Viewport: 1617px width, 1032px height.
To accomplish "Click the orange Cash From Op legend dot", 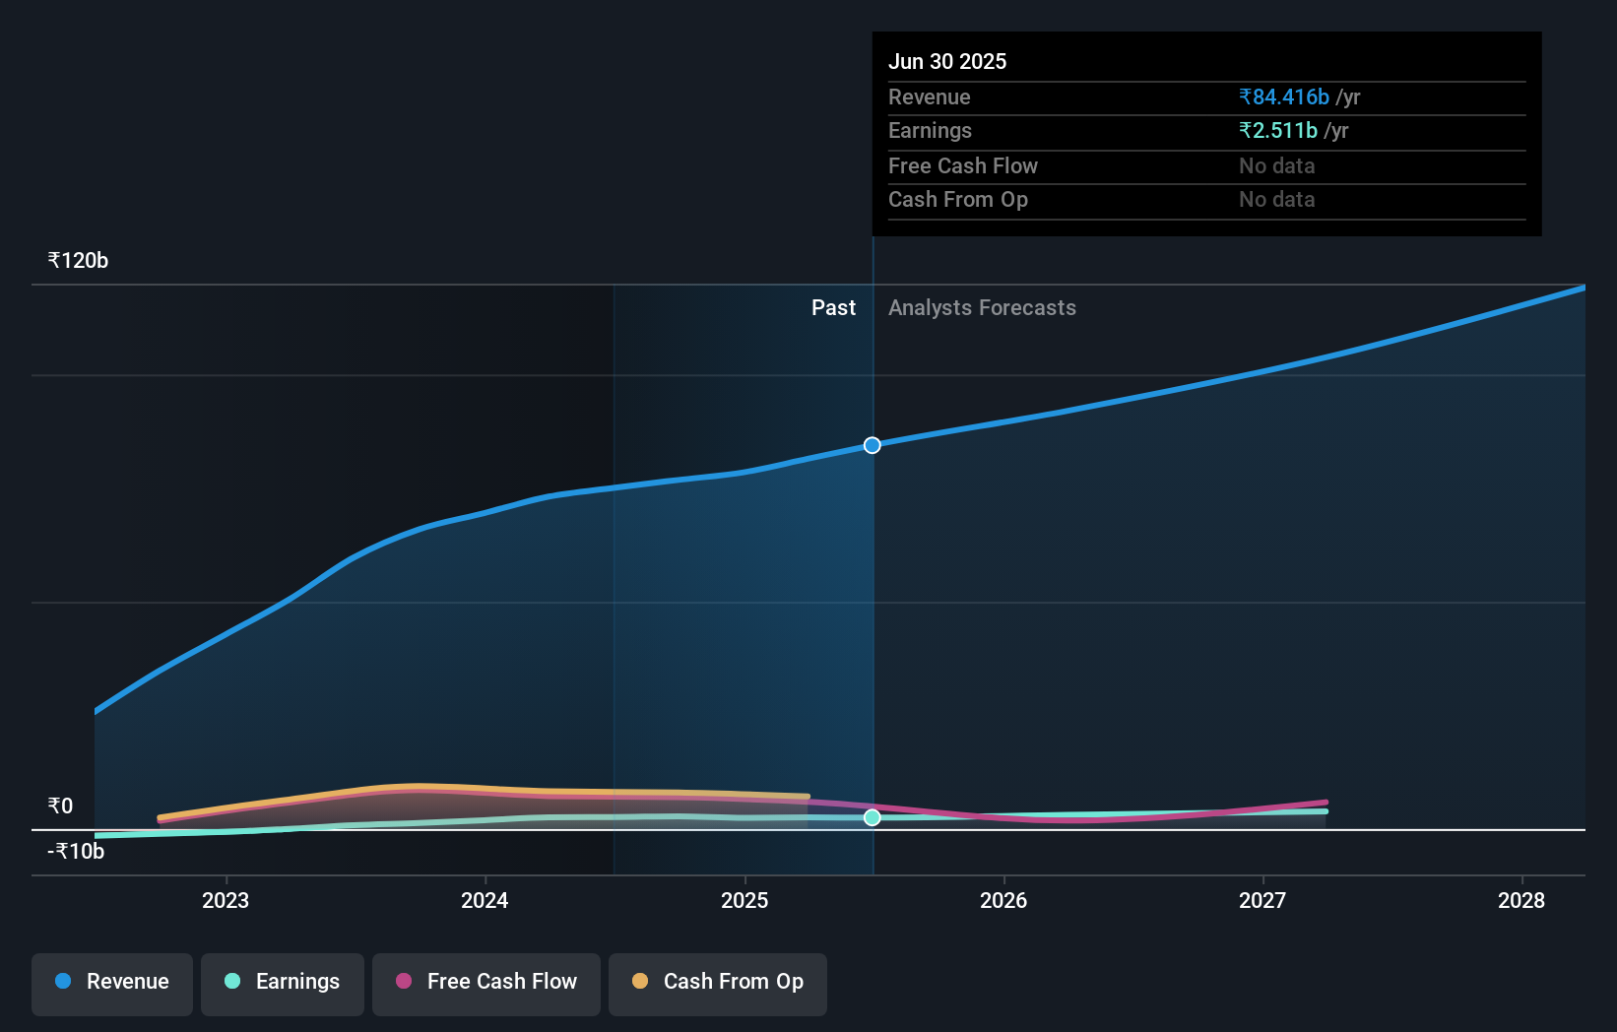I will [640, 982].
